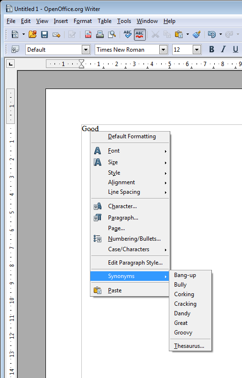Click the Cut scissors icon
This screenshot has width=242, height=378.
pyautogui.click(x=155, y=34)
